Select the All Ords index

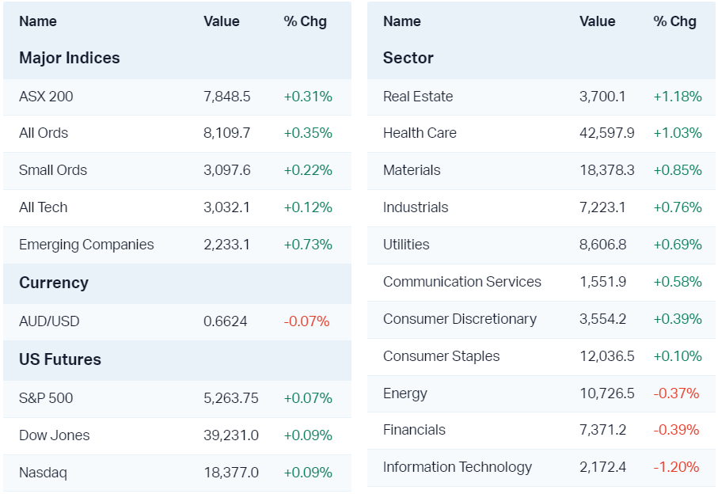pos(44,133)
